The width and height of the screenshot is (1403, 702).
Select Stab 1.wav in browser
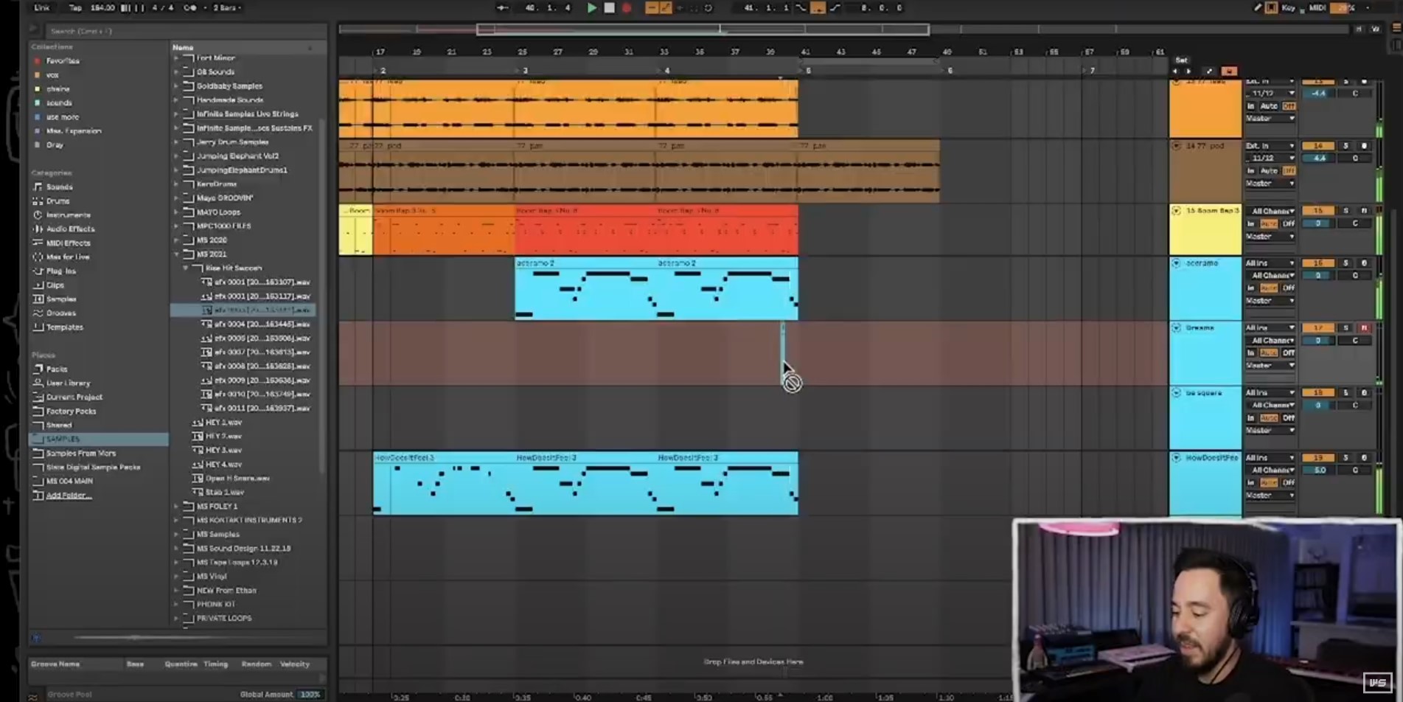click(x=224, y=493)
